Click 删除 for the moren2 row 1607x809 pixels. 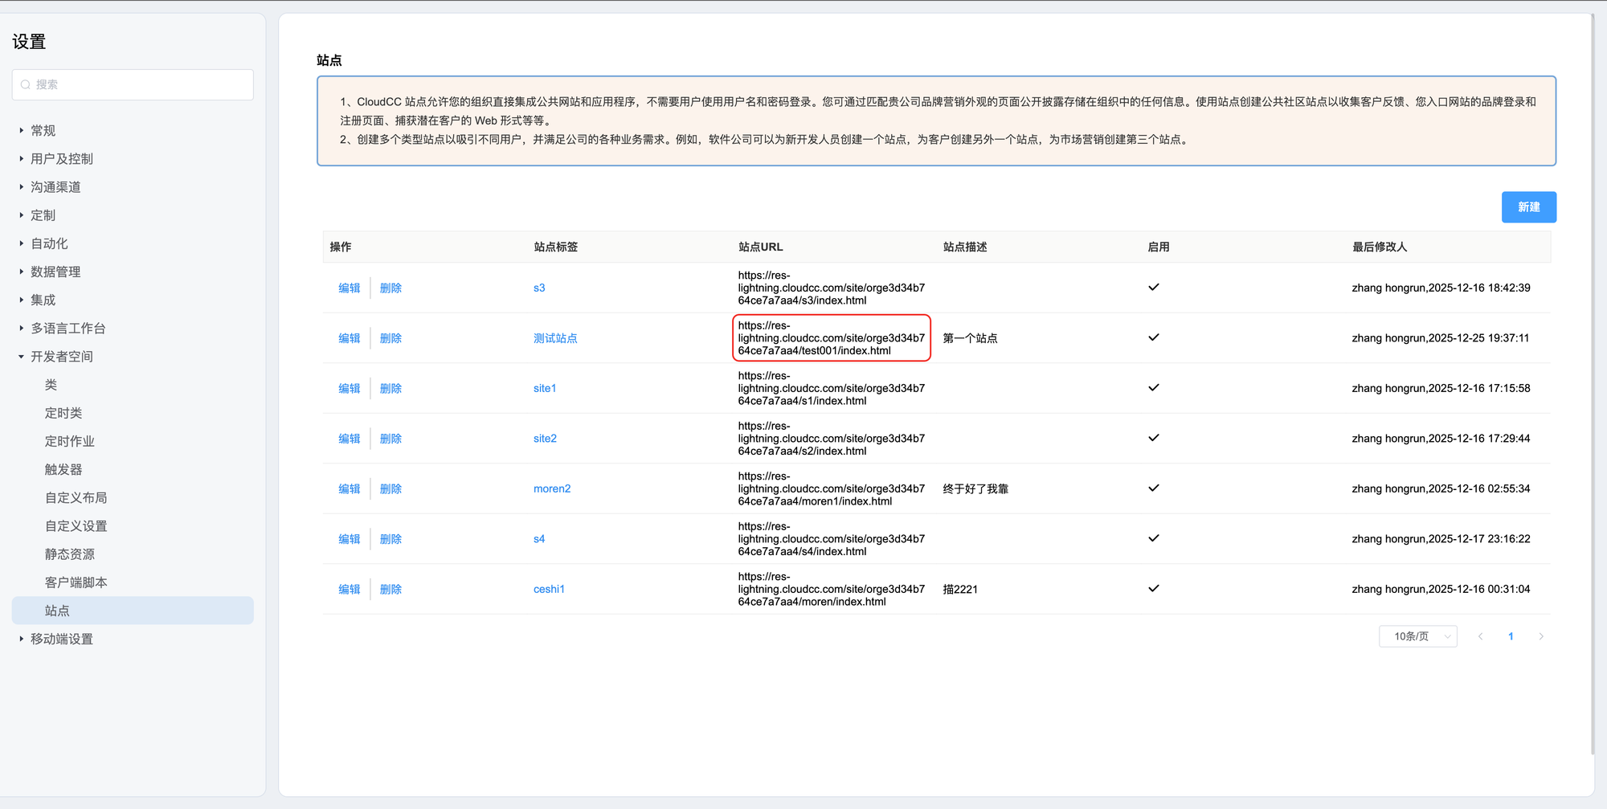391,488
